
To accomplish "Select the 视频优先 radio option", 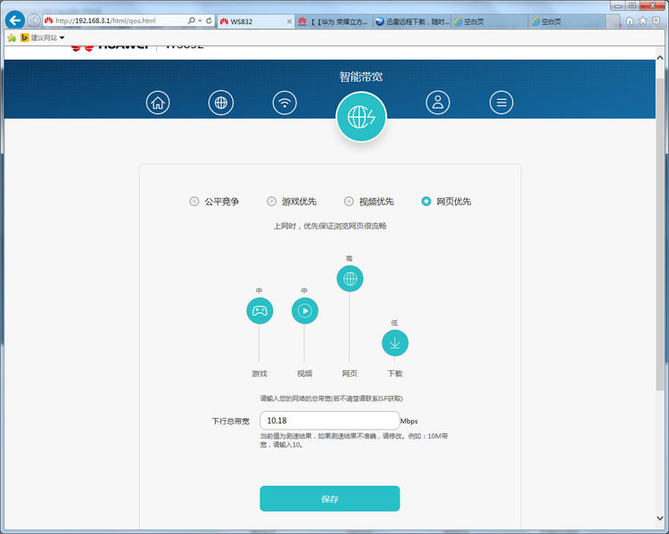I will (x=349, y=201).
